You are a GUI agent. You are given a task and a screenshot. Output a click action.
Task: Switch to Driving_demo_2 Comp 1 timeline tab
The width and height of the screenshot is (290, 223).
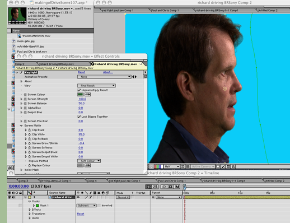(55, 181)
